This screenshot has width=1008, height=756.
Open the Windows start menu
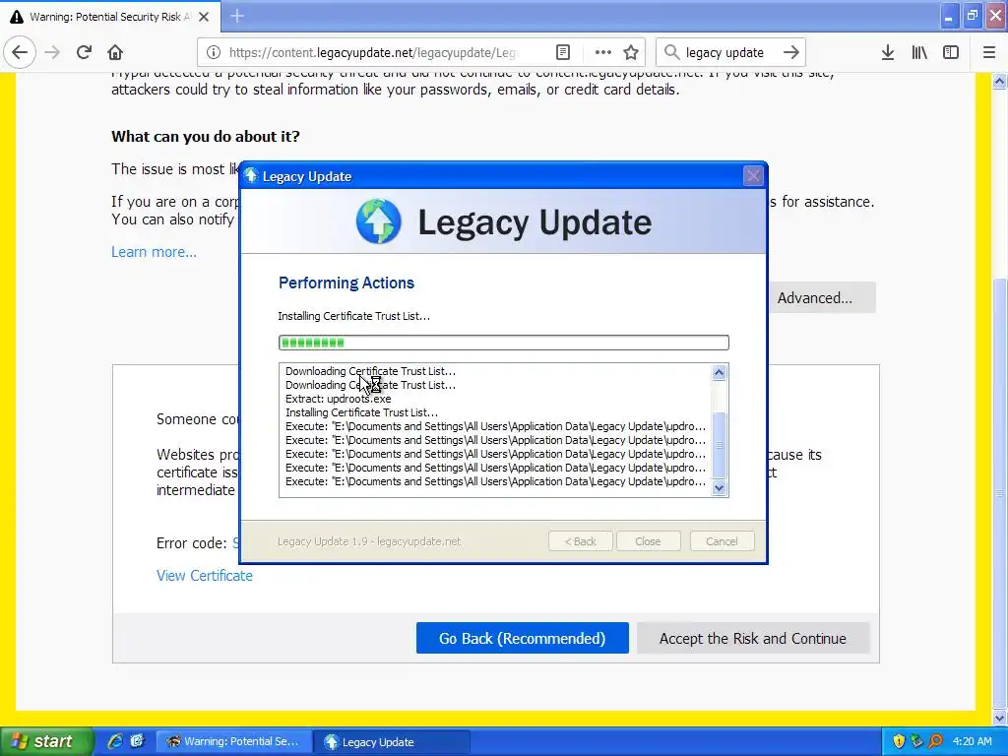click(x=46, y=741)
